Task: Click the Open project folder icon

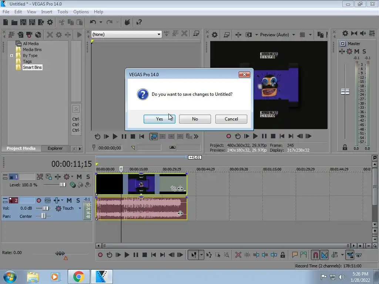Action: 14,23
